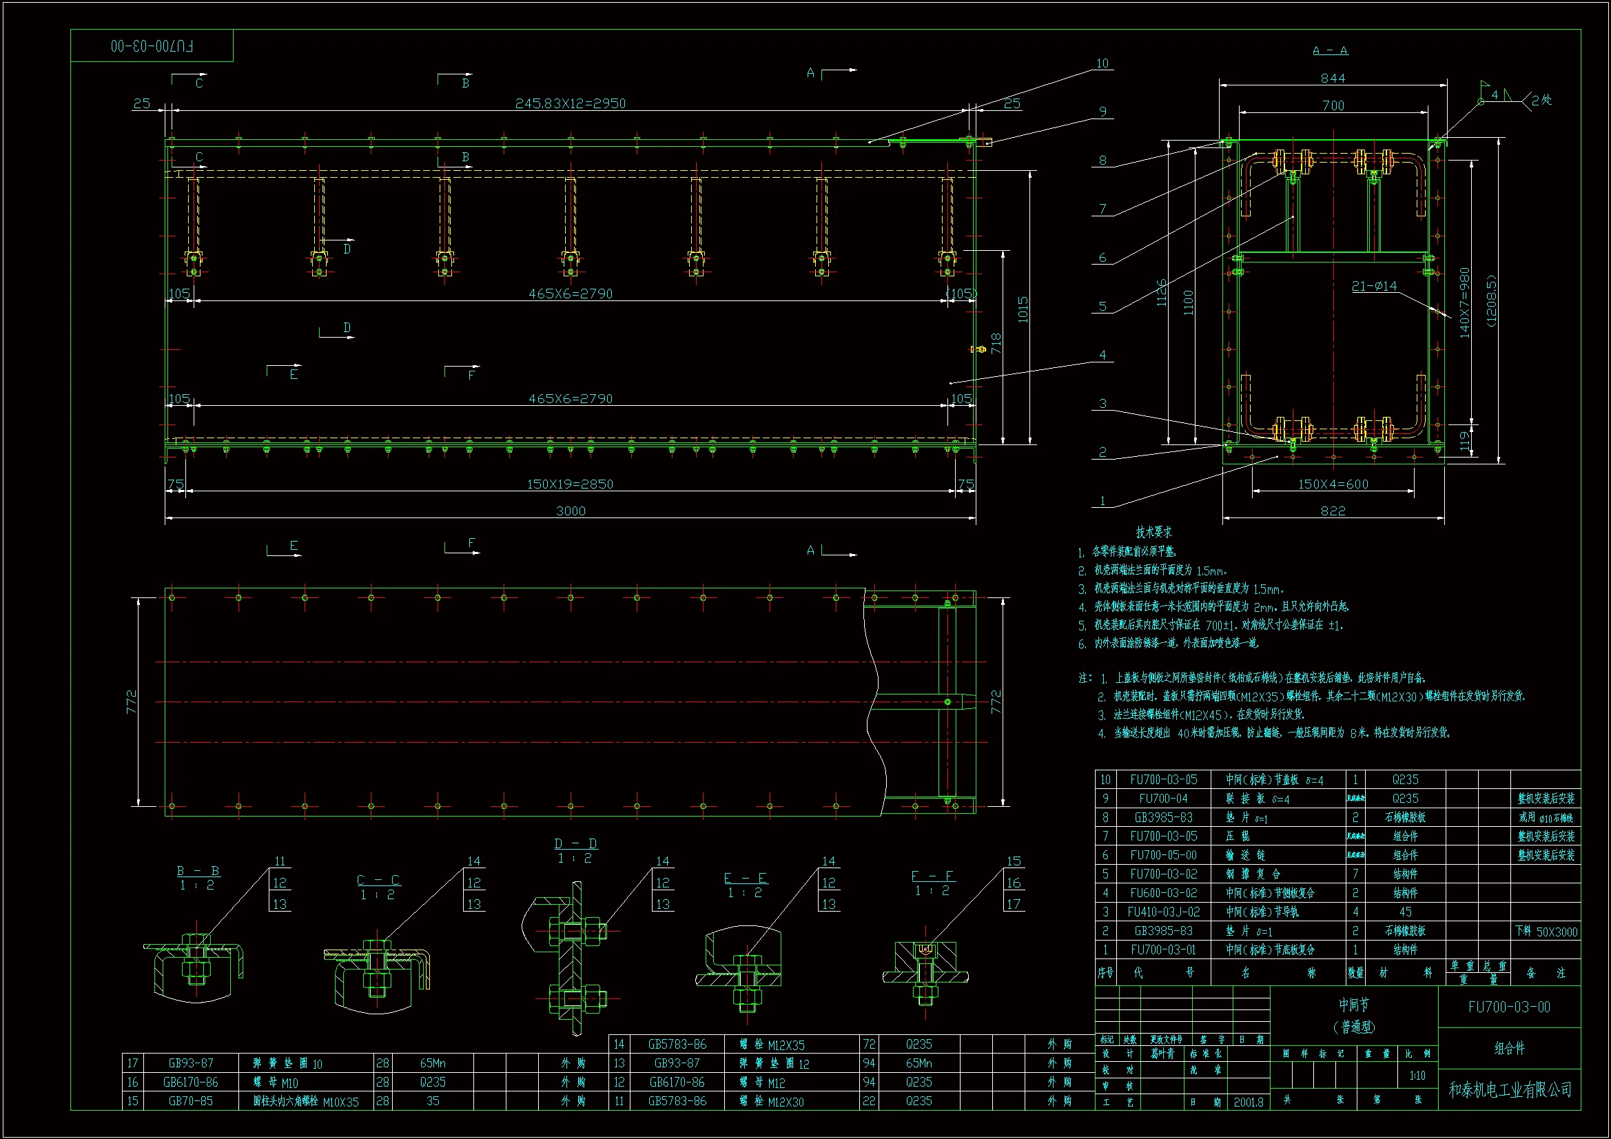
Task: Click the 组合件 cell below the drawing number
Action: point(1509,1049)
